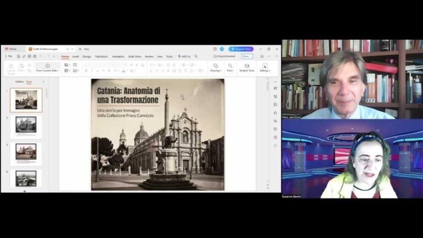The image size is (423, 238).
Task: Click the Share button
Action: (247, 56)
